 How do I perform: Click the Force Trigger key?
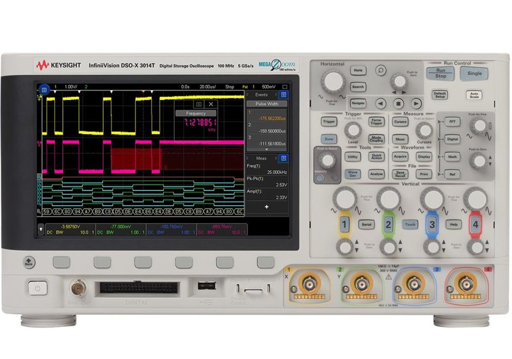376,122
